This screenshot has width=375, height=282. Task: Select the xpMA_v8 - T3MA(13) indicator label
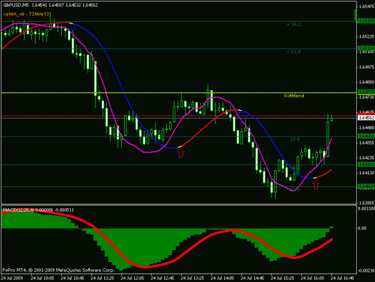click(27, 14)
